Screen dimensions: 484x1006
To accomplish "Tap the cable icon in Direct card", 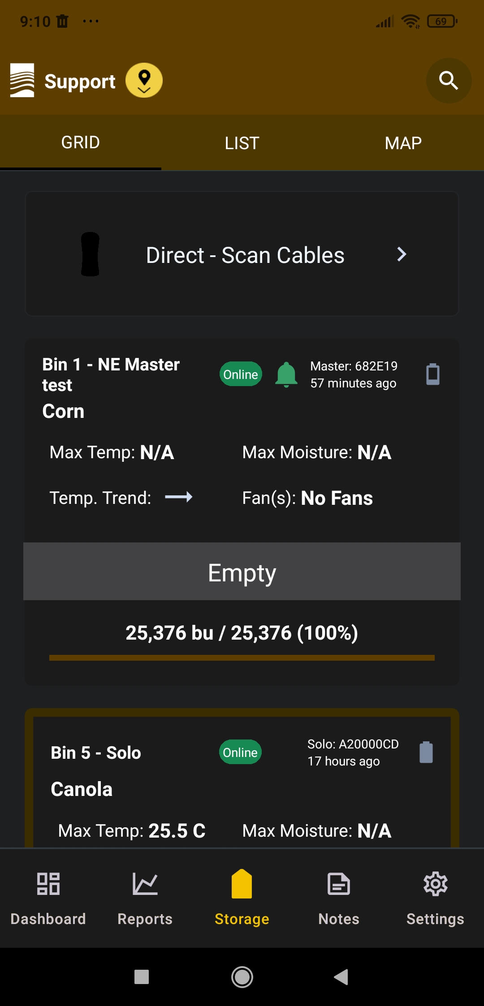I will [90, 254].
